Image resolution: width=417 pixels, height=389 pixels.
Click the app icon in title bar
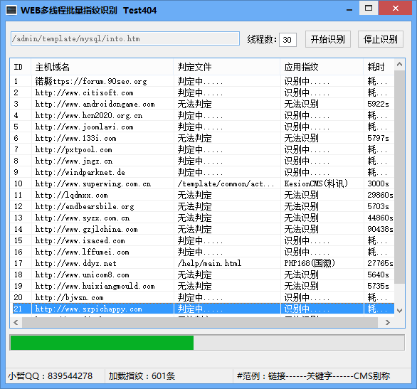11,11
